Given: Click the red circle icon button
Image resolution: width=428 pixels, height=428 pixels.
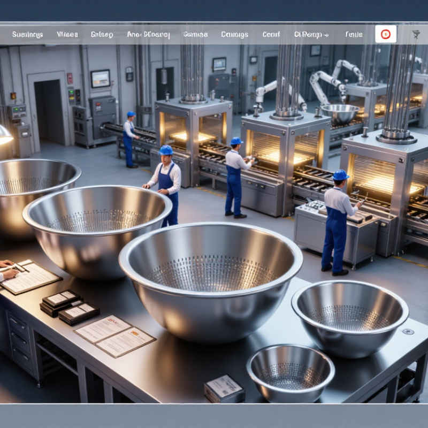Looking at the screenshot, I should [386, 34].
